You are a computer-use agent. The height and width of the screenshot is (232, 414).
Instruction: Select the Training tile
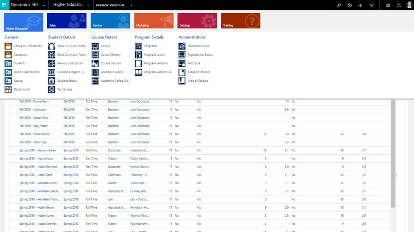click(x=241, y=21)
